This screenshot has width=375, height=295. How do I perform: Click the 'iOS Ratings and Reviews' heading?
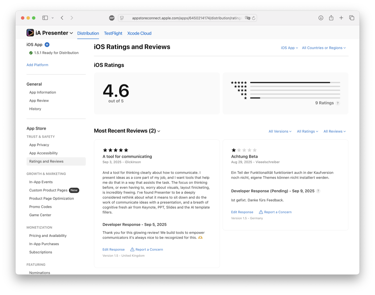point(132,47)
